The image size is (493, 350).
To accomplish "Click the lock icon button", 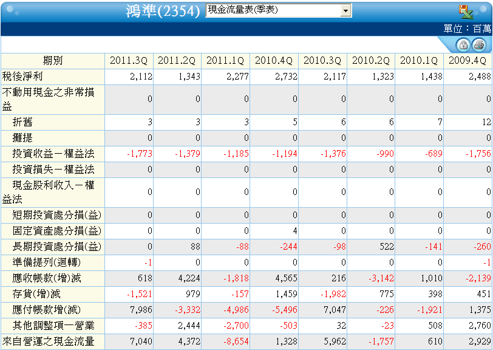I will point(463,45).
